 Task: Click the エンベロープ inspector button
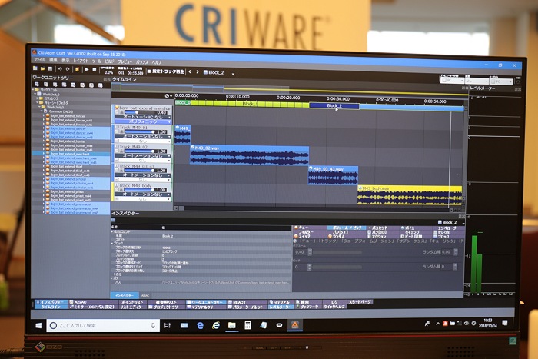click(447, 228)
